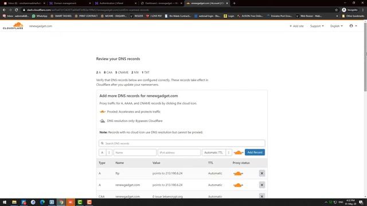Screen dimensions: 367x206
Task: Open the Emirates Post bookmark
Action: coord(279,16)
